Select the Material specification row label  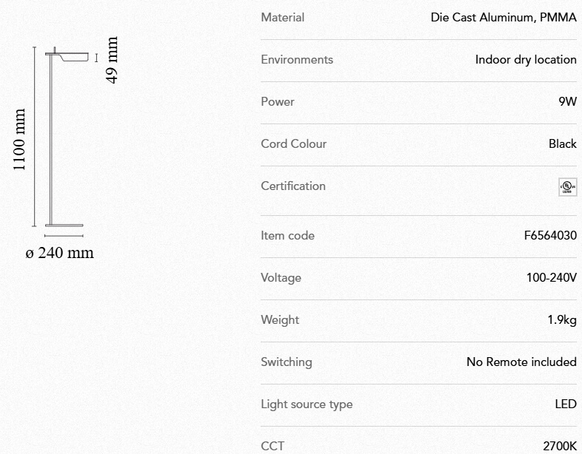(x=282, y=18)
